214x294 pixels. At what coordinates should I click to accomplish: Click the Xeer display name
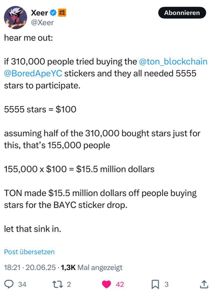pyautogui.click(x=39, y=13)
